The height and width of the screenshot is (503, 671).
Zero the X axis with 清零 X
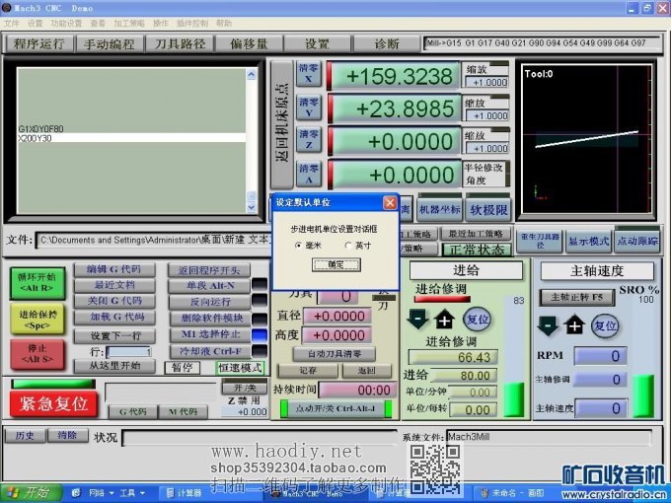[309, 76]
